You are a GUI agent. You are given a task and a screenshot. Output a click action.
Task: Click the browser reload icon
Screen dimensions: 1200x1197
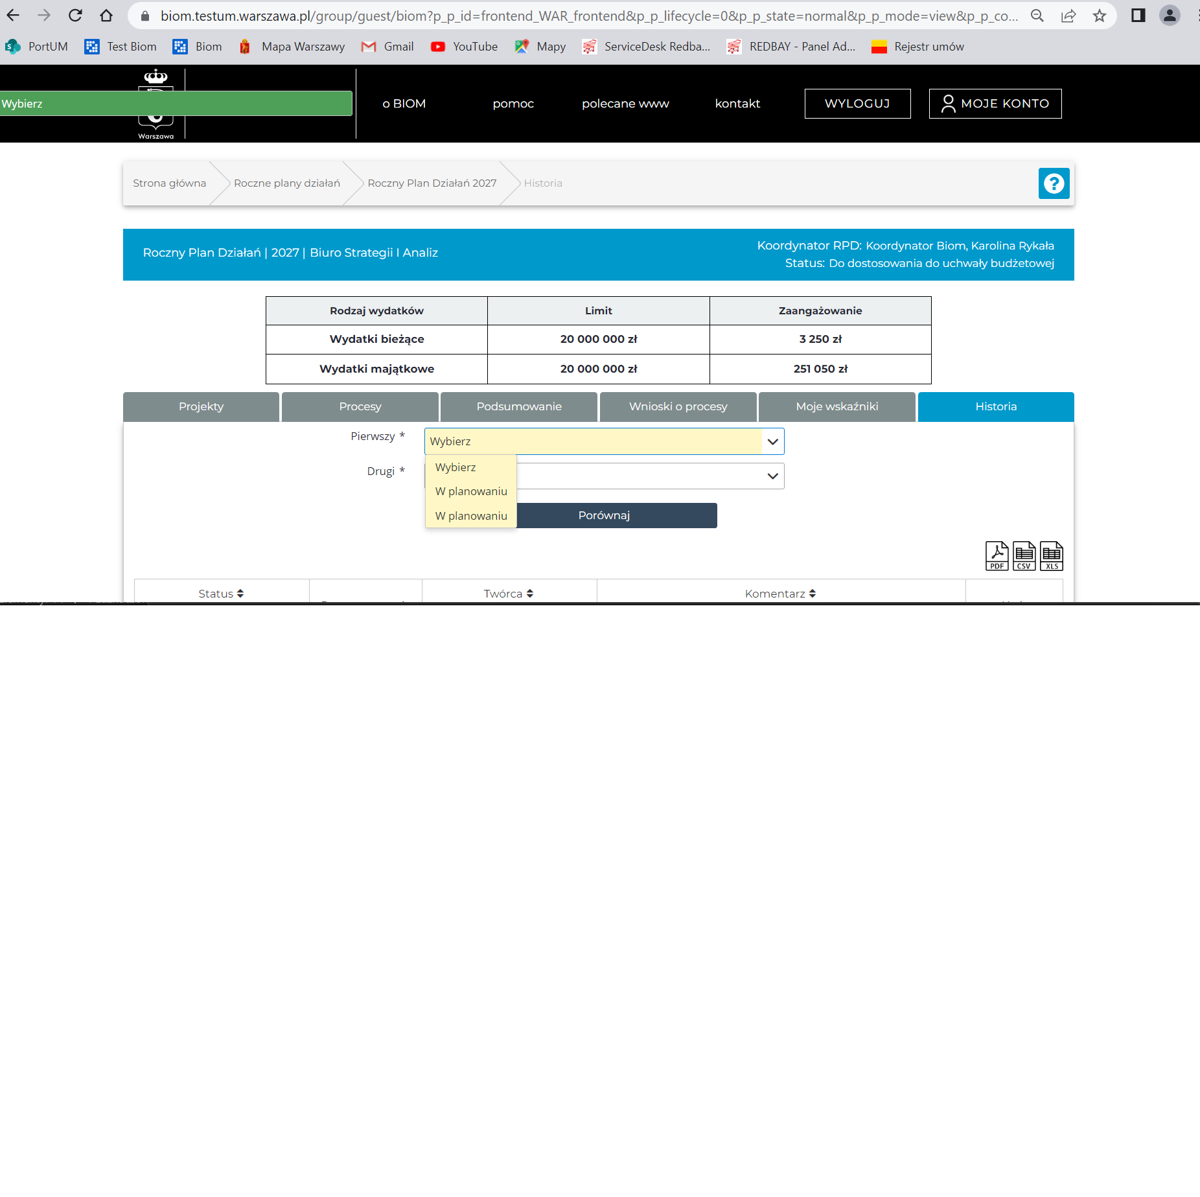point(75,16)
